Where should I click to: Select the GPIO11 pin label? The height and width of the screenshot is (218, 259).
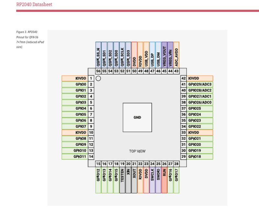tap(75, 156)
